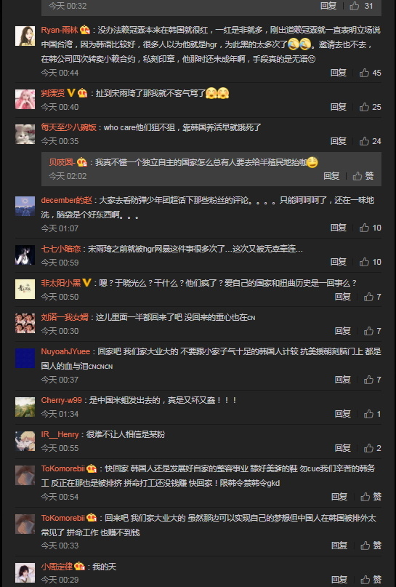Viewport: 396px width, 587px height.
Task: Like 小周定律's comment 我的天
Action: point(371,580)
